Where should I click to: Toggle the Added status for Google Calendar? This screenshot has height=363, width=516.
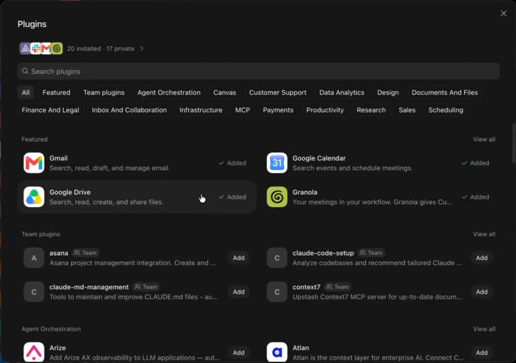[x=475, y=163]
